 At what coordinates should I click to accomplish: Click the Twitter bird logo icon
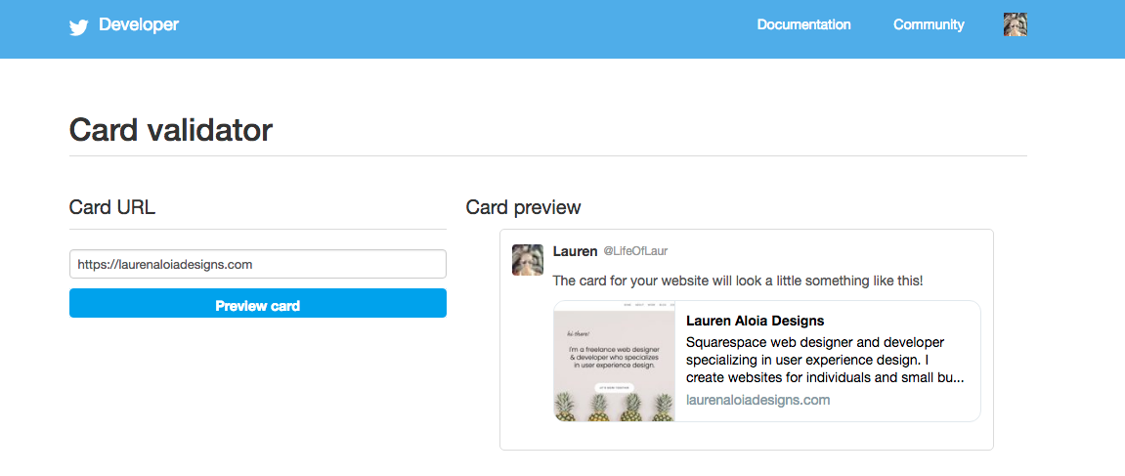78,27
